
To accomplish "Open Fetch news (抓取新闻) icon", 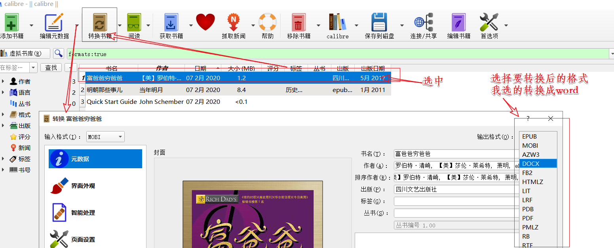I will (234, 23).
